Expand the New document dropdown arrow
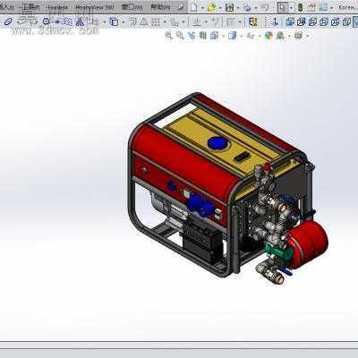Image resolution: width=358 pixels, height=358 pixels. click(202, 7)
